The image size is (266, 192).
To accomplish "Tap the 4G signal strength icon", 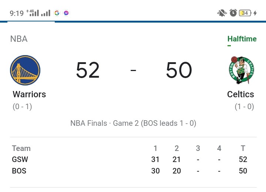I will [x=33, y=13].
